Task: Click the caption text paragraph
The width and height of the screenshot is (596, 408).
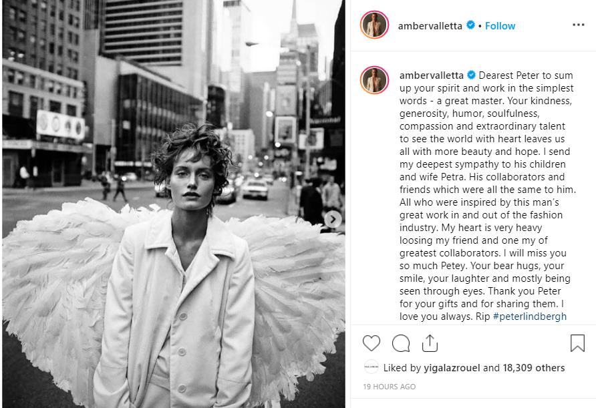Action: 488,196
